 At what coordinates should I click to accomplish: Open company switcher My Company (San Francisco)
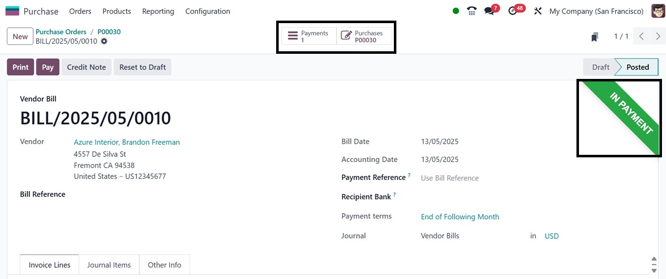pos(596,11)
